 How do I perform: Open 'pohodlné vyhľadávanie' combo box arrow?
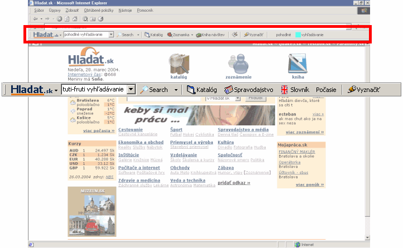(111, 35)
